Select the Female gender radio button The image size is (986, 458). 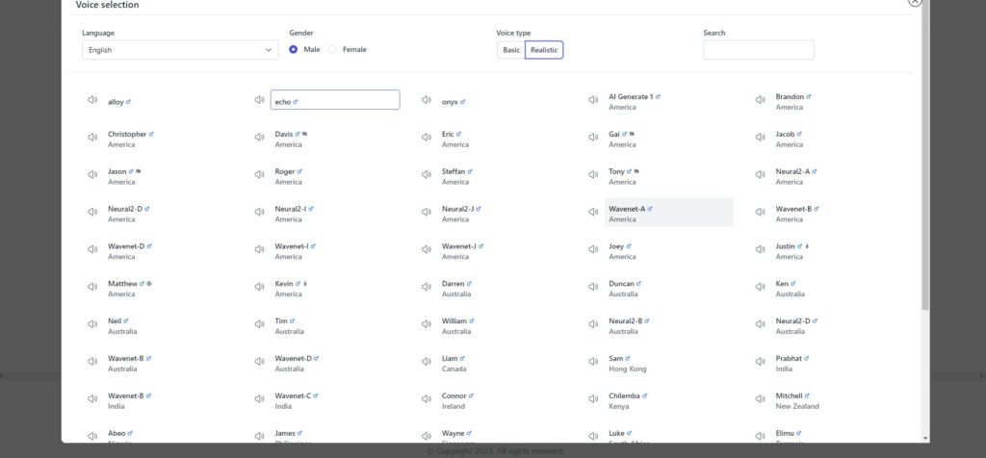coord(332,50)
